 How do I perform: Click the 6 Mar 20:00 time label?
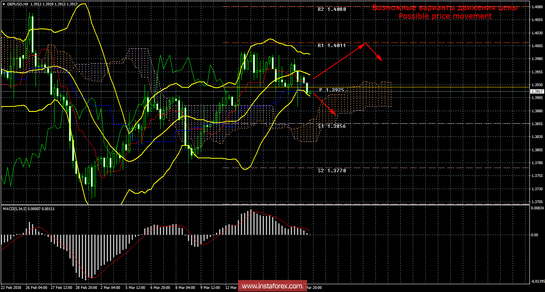pos(161,288)
